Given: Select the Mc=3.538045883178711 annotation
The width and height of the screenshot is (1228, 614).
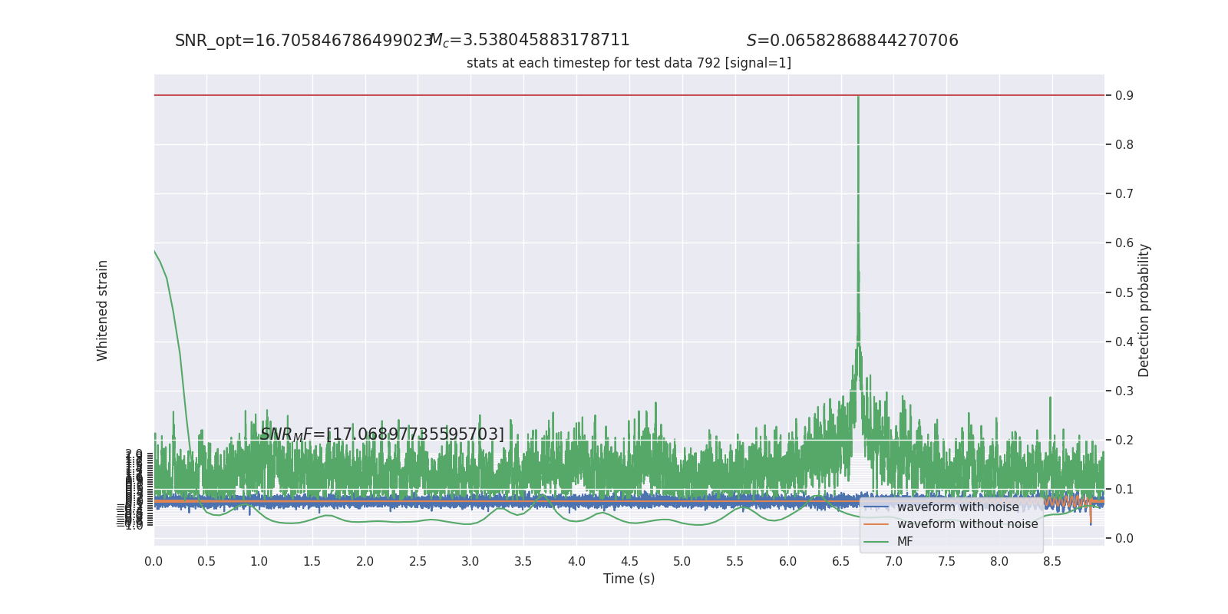Looking at the screenshot, I should tap(530, 41).
